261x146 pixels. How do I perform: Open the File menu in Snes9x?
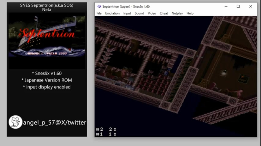(99, 13)
